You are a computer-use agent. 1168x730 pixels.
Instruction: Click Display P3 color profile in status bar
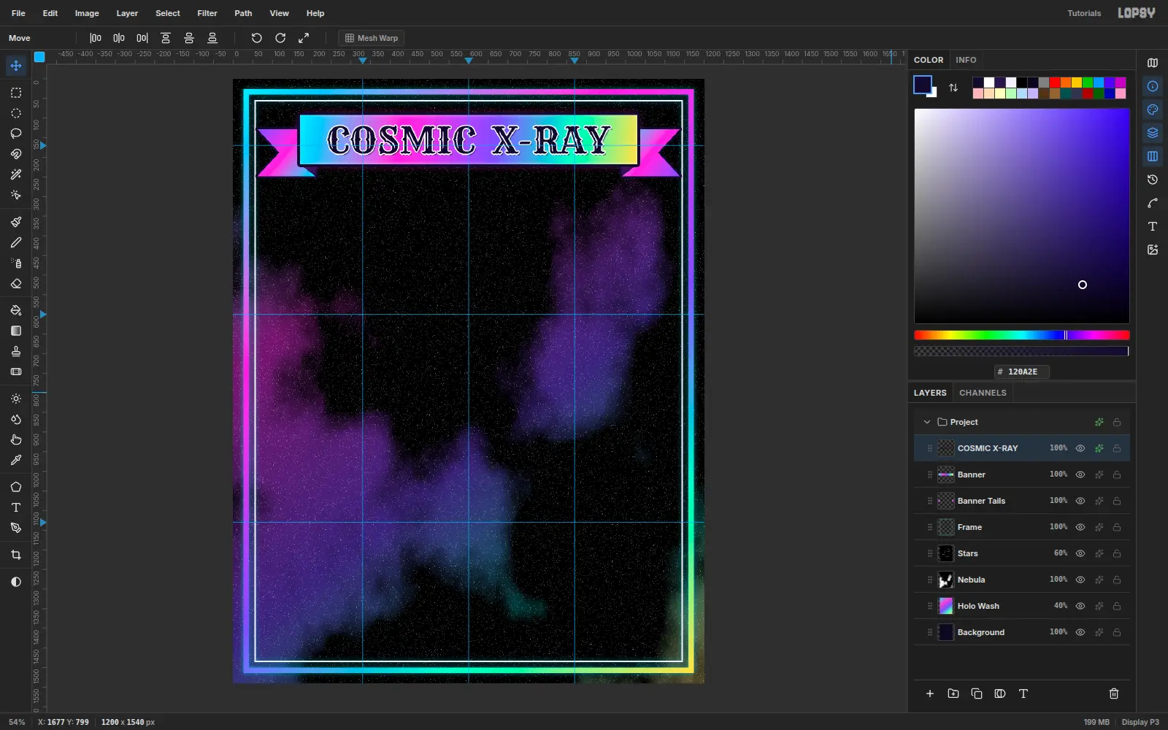point(1140,722)
